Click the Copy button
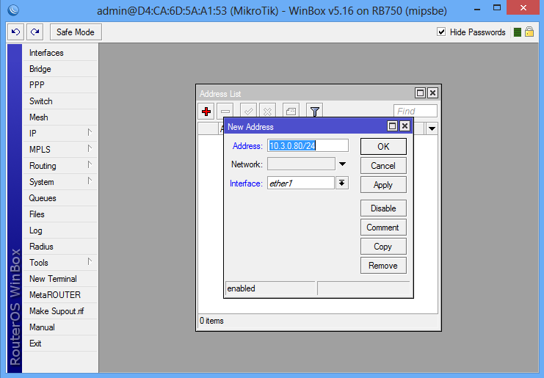The width and height of the screenshot is (544, 378). click(383, 247)
